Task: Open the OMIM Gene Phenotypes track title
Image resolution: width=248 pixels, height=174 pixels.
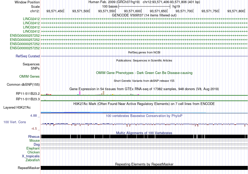Action: point(144,73)
